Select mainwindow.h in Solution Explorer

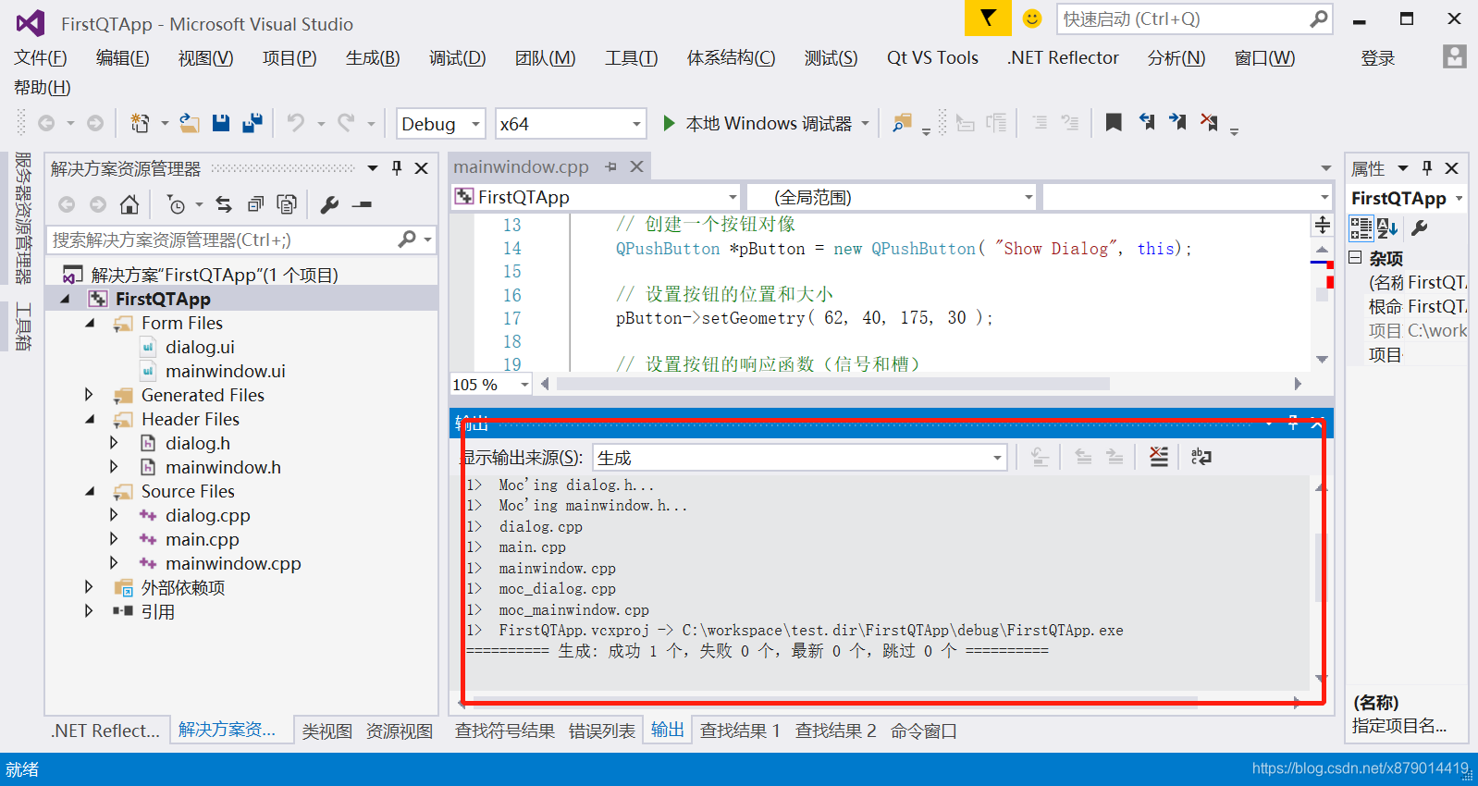[223, 467]
